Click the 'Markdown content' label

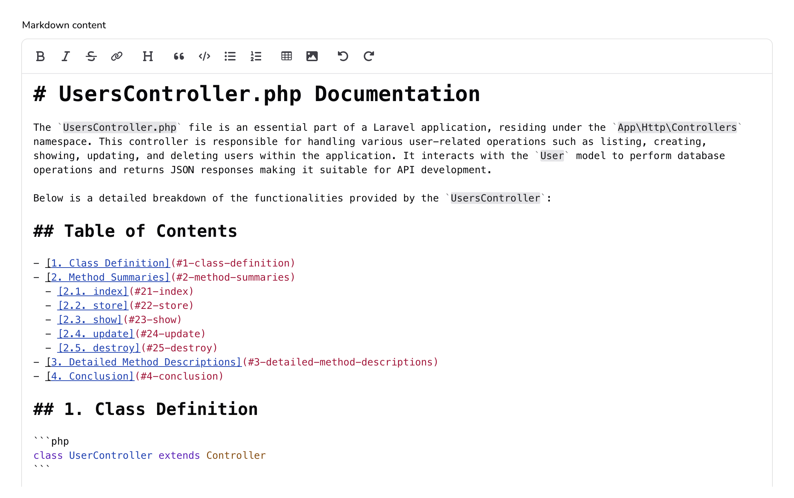64,25
